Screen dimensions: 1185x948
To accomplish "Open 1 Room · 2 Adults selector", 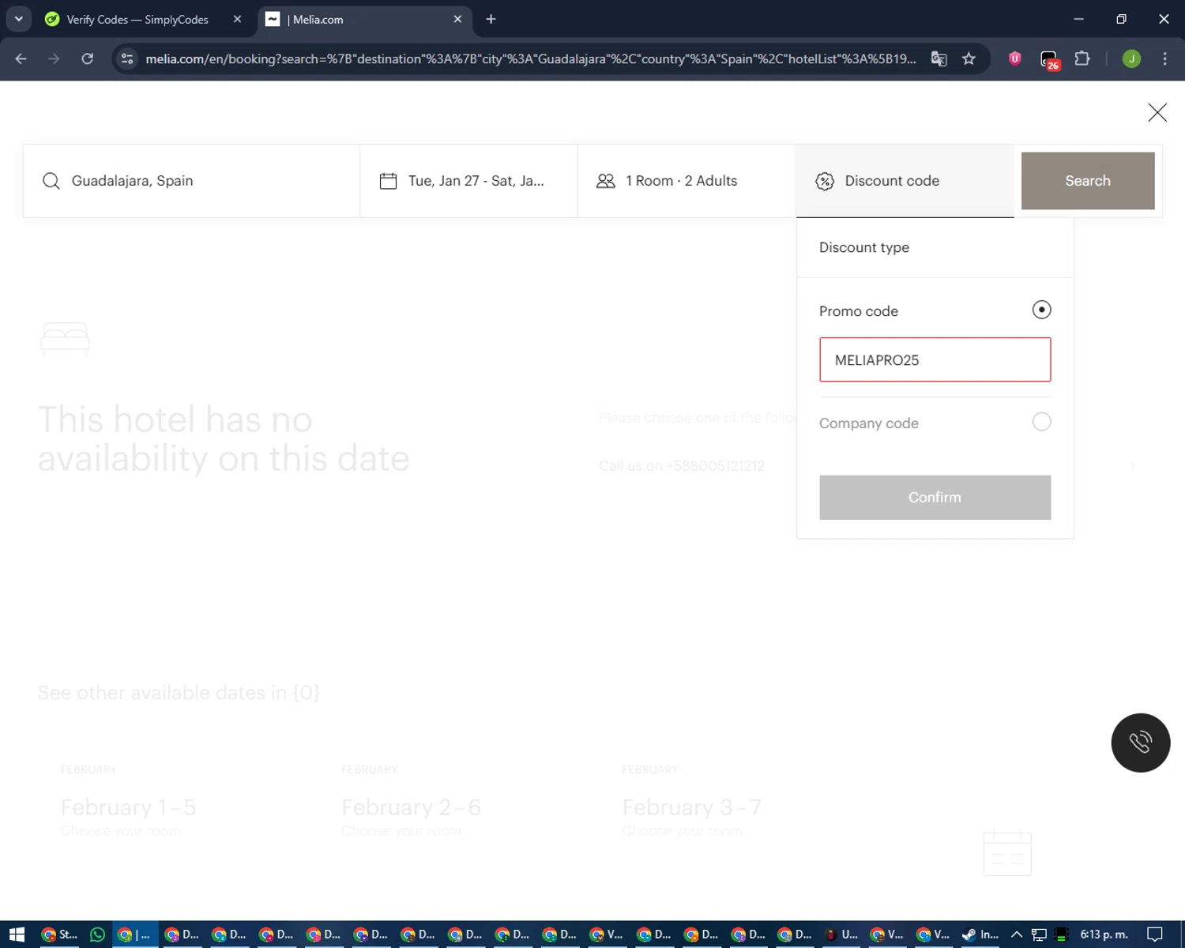I will click(x=687, y=181).
